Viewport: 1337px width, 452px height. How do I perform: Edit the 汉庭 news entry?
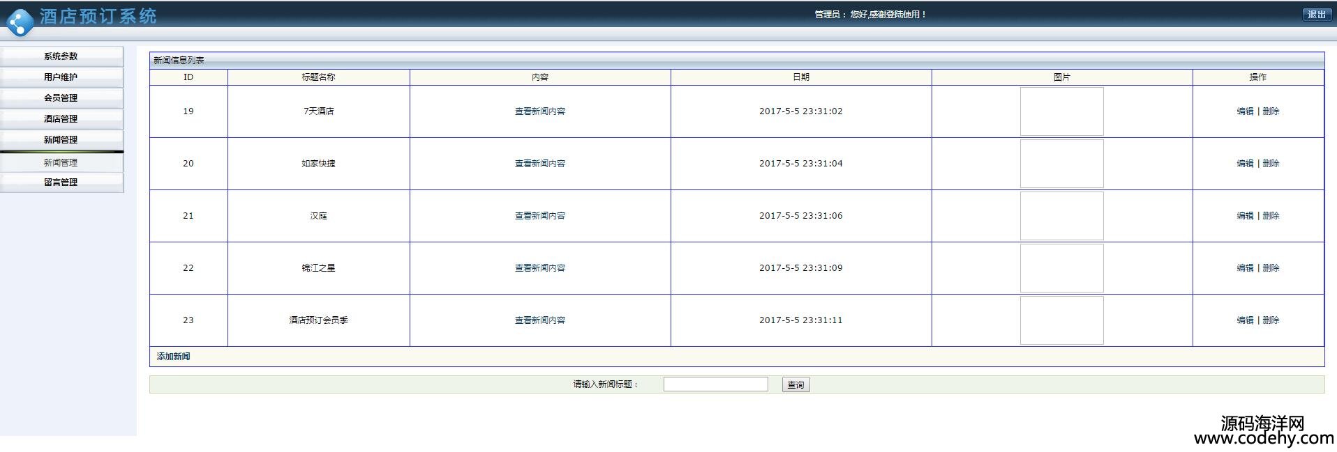[1245, 216]
